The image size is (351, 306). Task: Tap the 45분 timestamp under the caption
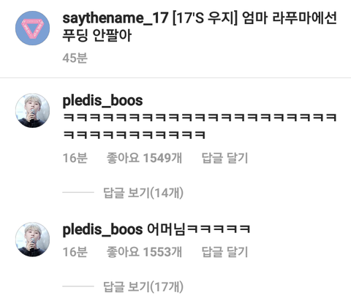[75, 58]
